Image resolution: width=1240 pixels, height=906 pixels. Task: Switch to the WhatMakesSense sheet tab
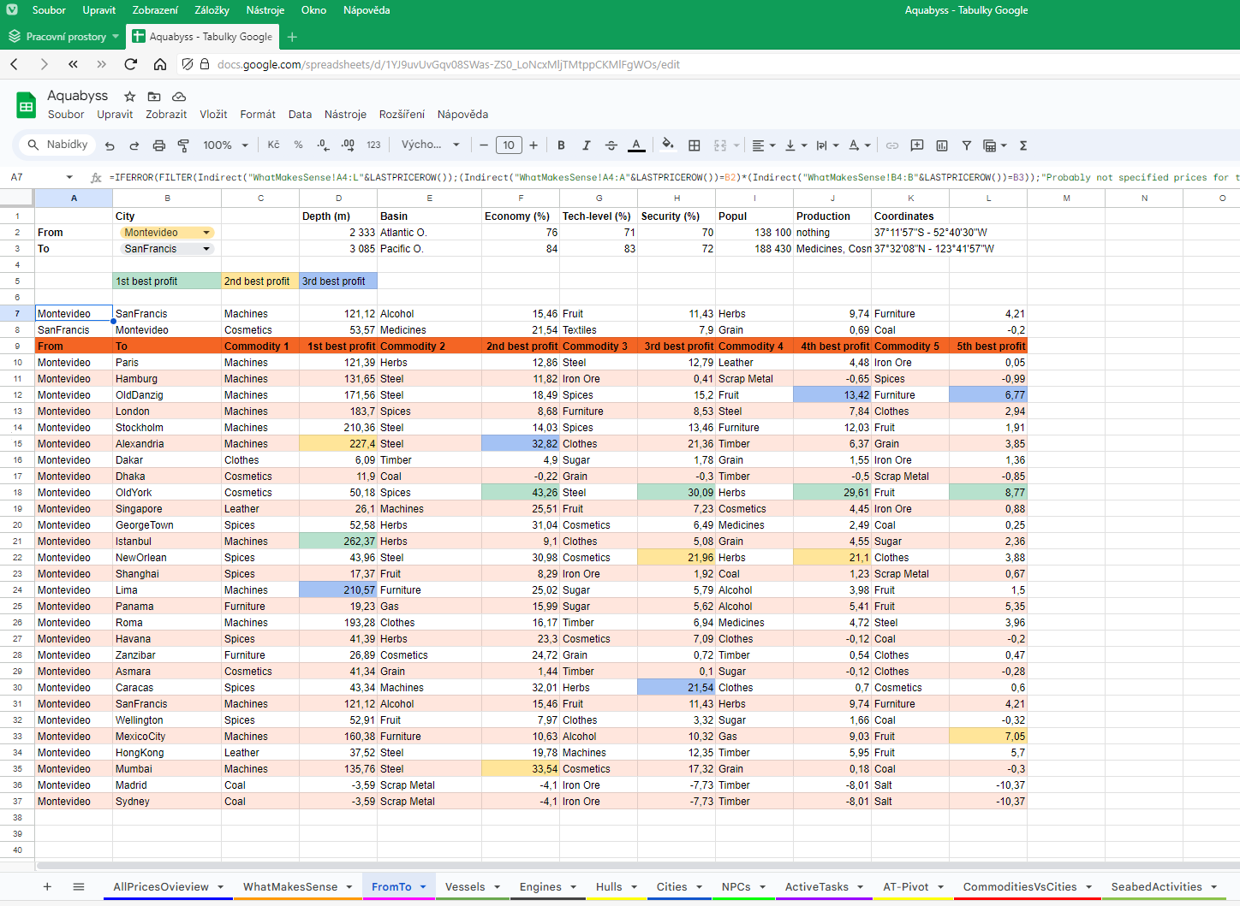coord(290,887)
